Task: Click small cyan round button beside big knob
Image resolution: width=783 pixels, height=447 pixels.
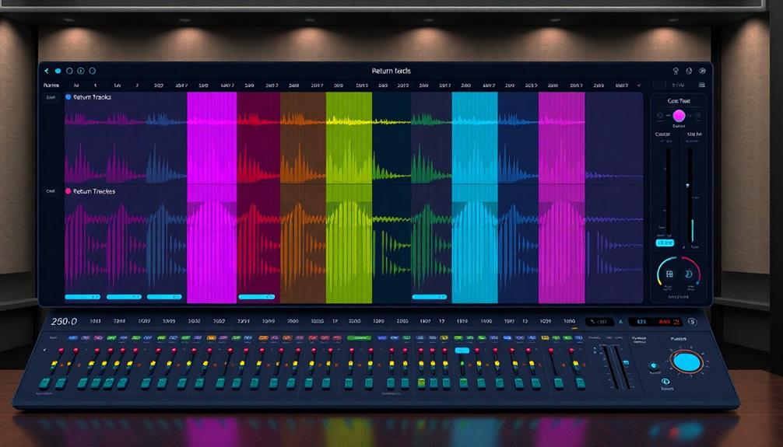Action: [x=654, y=366]
